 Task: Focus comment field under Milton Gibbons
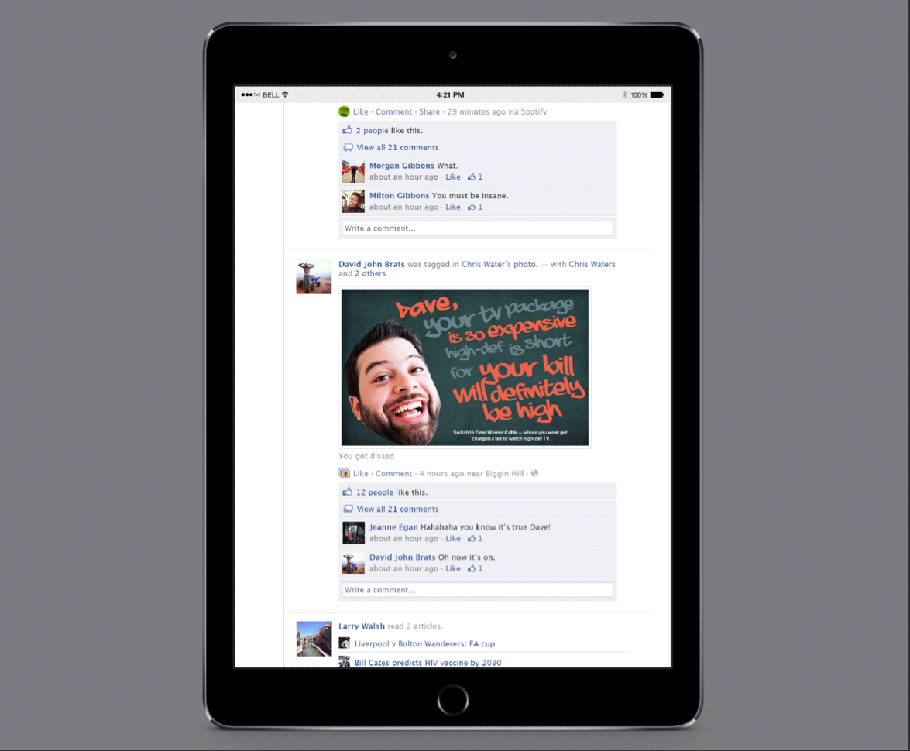(x=477, y=228)
